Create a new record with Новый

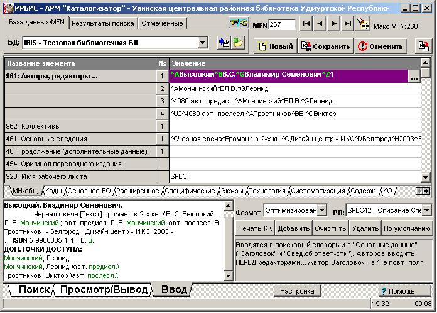coord(276,46)
